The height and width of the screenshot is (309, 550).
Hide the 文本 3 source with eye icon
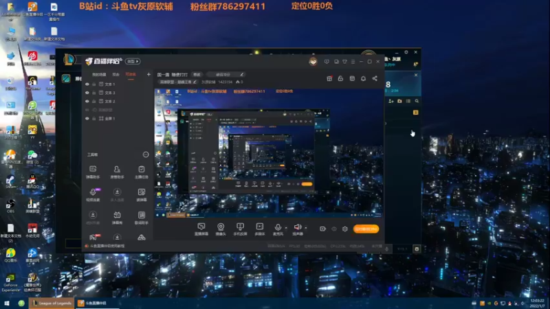tap(87, 93)
